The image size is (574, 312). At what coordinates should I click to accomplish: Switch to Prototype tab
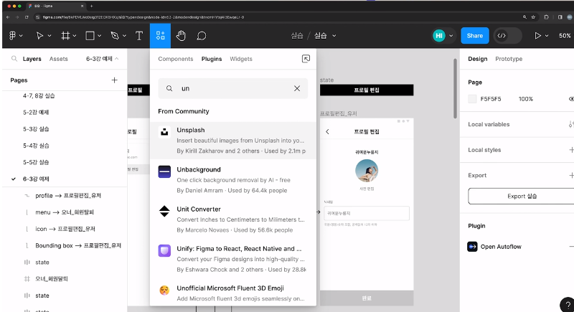pyautogui.click(x=509, y=59)
